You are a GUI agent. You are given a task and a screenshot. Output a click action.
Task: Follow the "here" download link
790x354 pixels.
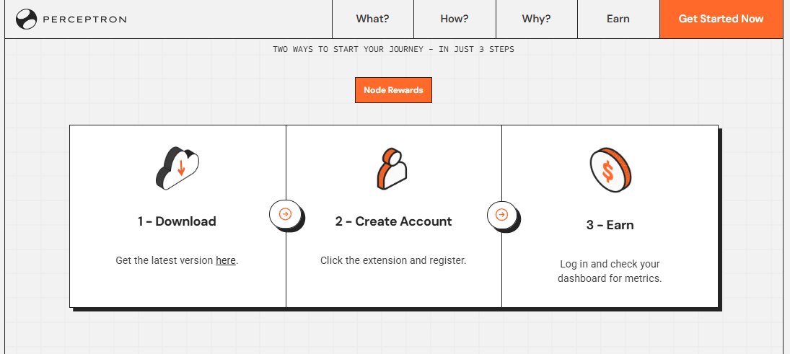point(226,260)
